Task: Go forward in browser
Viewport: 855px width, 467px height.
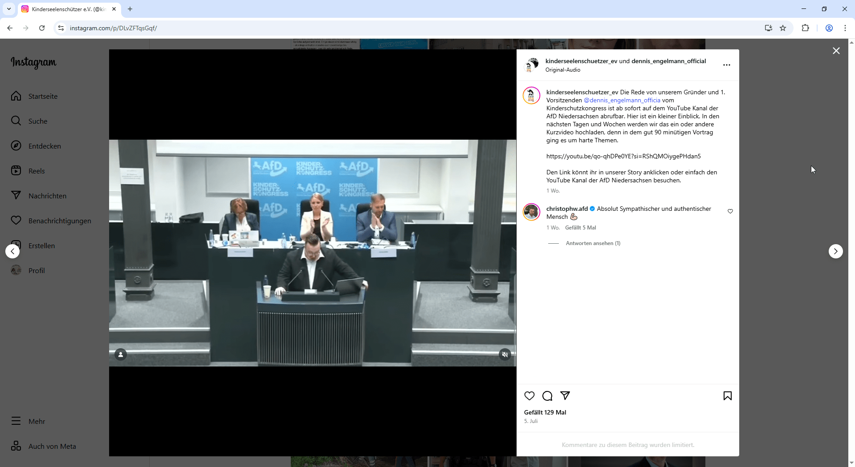Action: point(26,28)
